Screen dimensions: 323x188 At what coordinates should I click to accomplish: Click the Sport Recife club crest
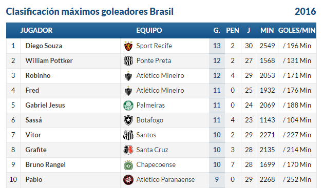[128, 46]
